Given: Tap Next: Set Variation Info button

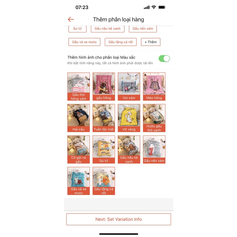Looking at the screenshot, I should tap(118, 219).
